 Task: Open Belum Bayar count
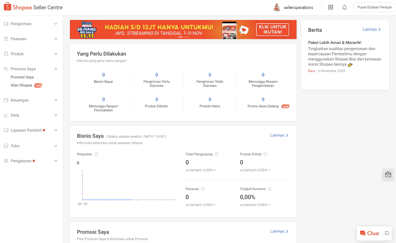103,75
